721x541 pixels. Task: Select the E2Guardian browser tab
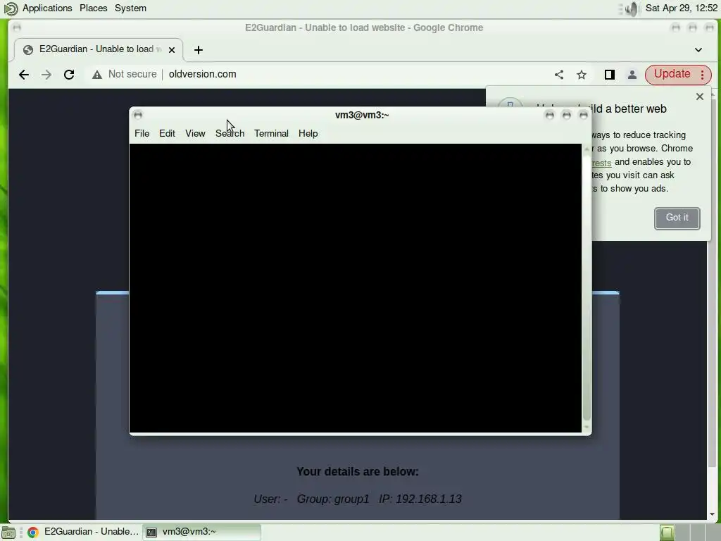click(x=99, y=49)
